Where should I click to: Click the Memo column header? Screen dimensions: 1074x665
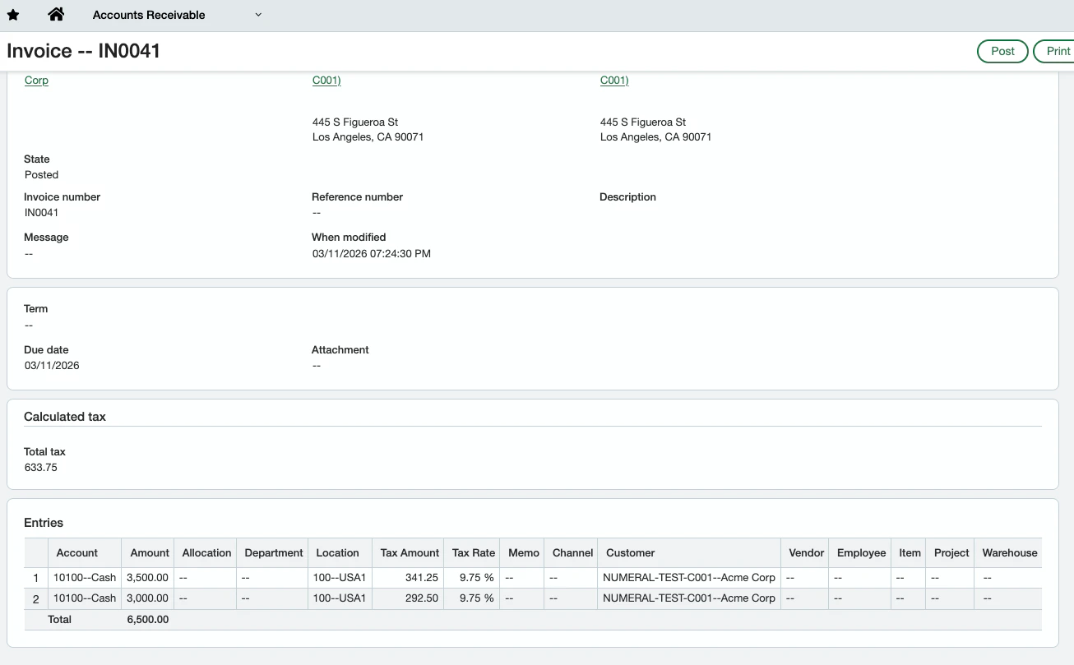524,553
